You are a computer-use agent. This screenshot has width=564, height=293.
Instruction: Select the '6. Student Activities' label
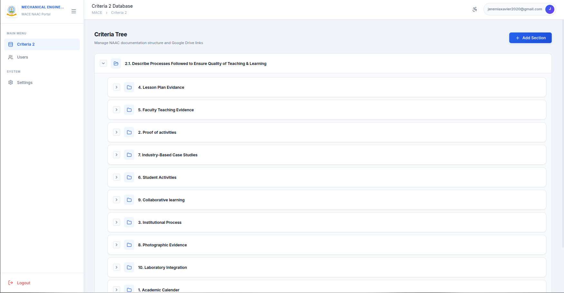point(157,178)
